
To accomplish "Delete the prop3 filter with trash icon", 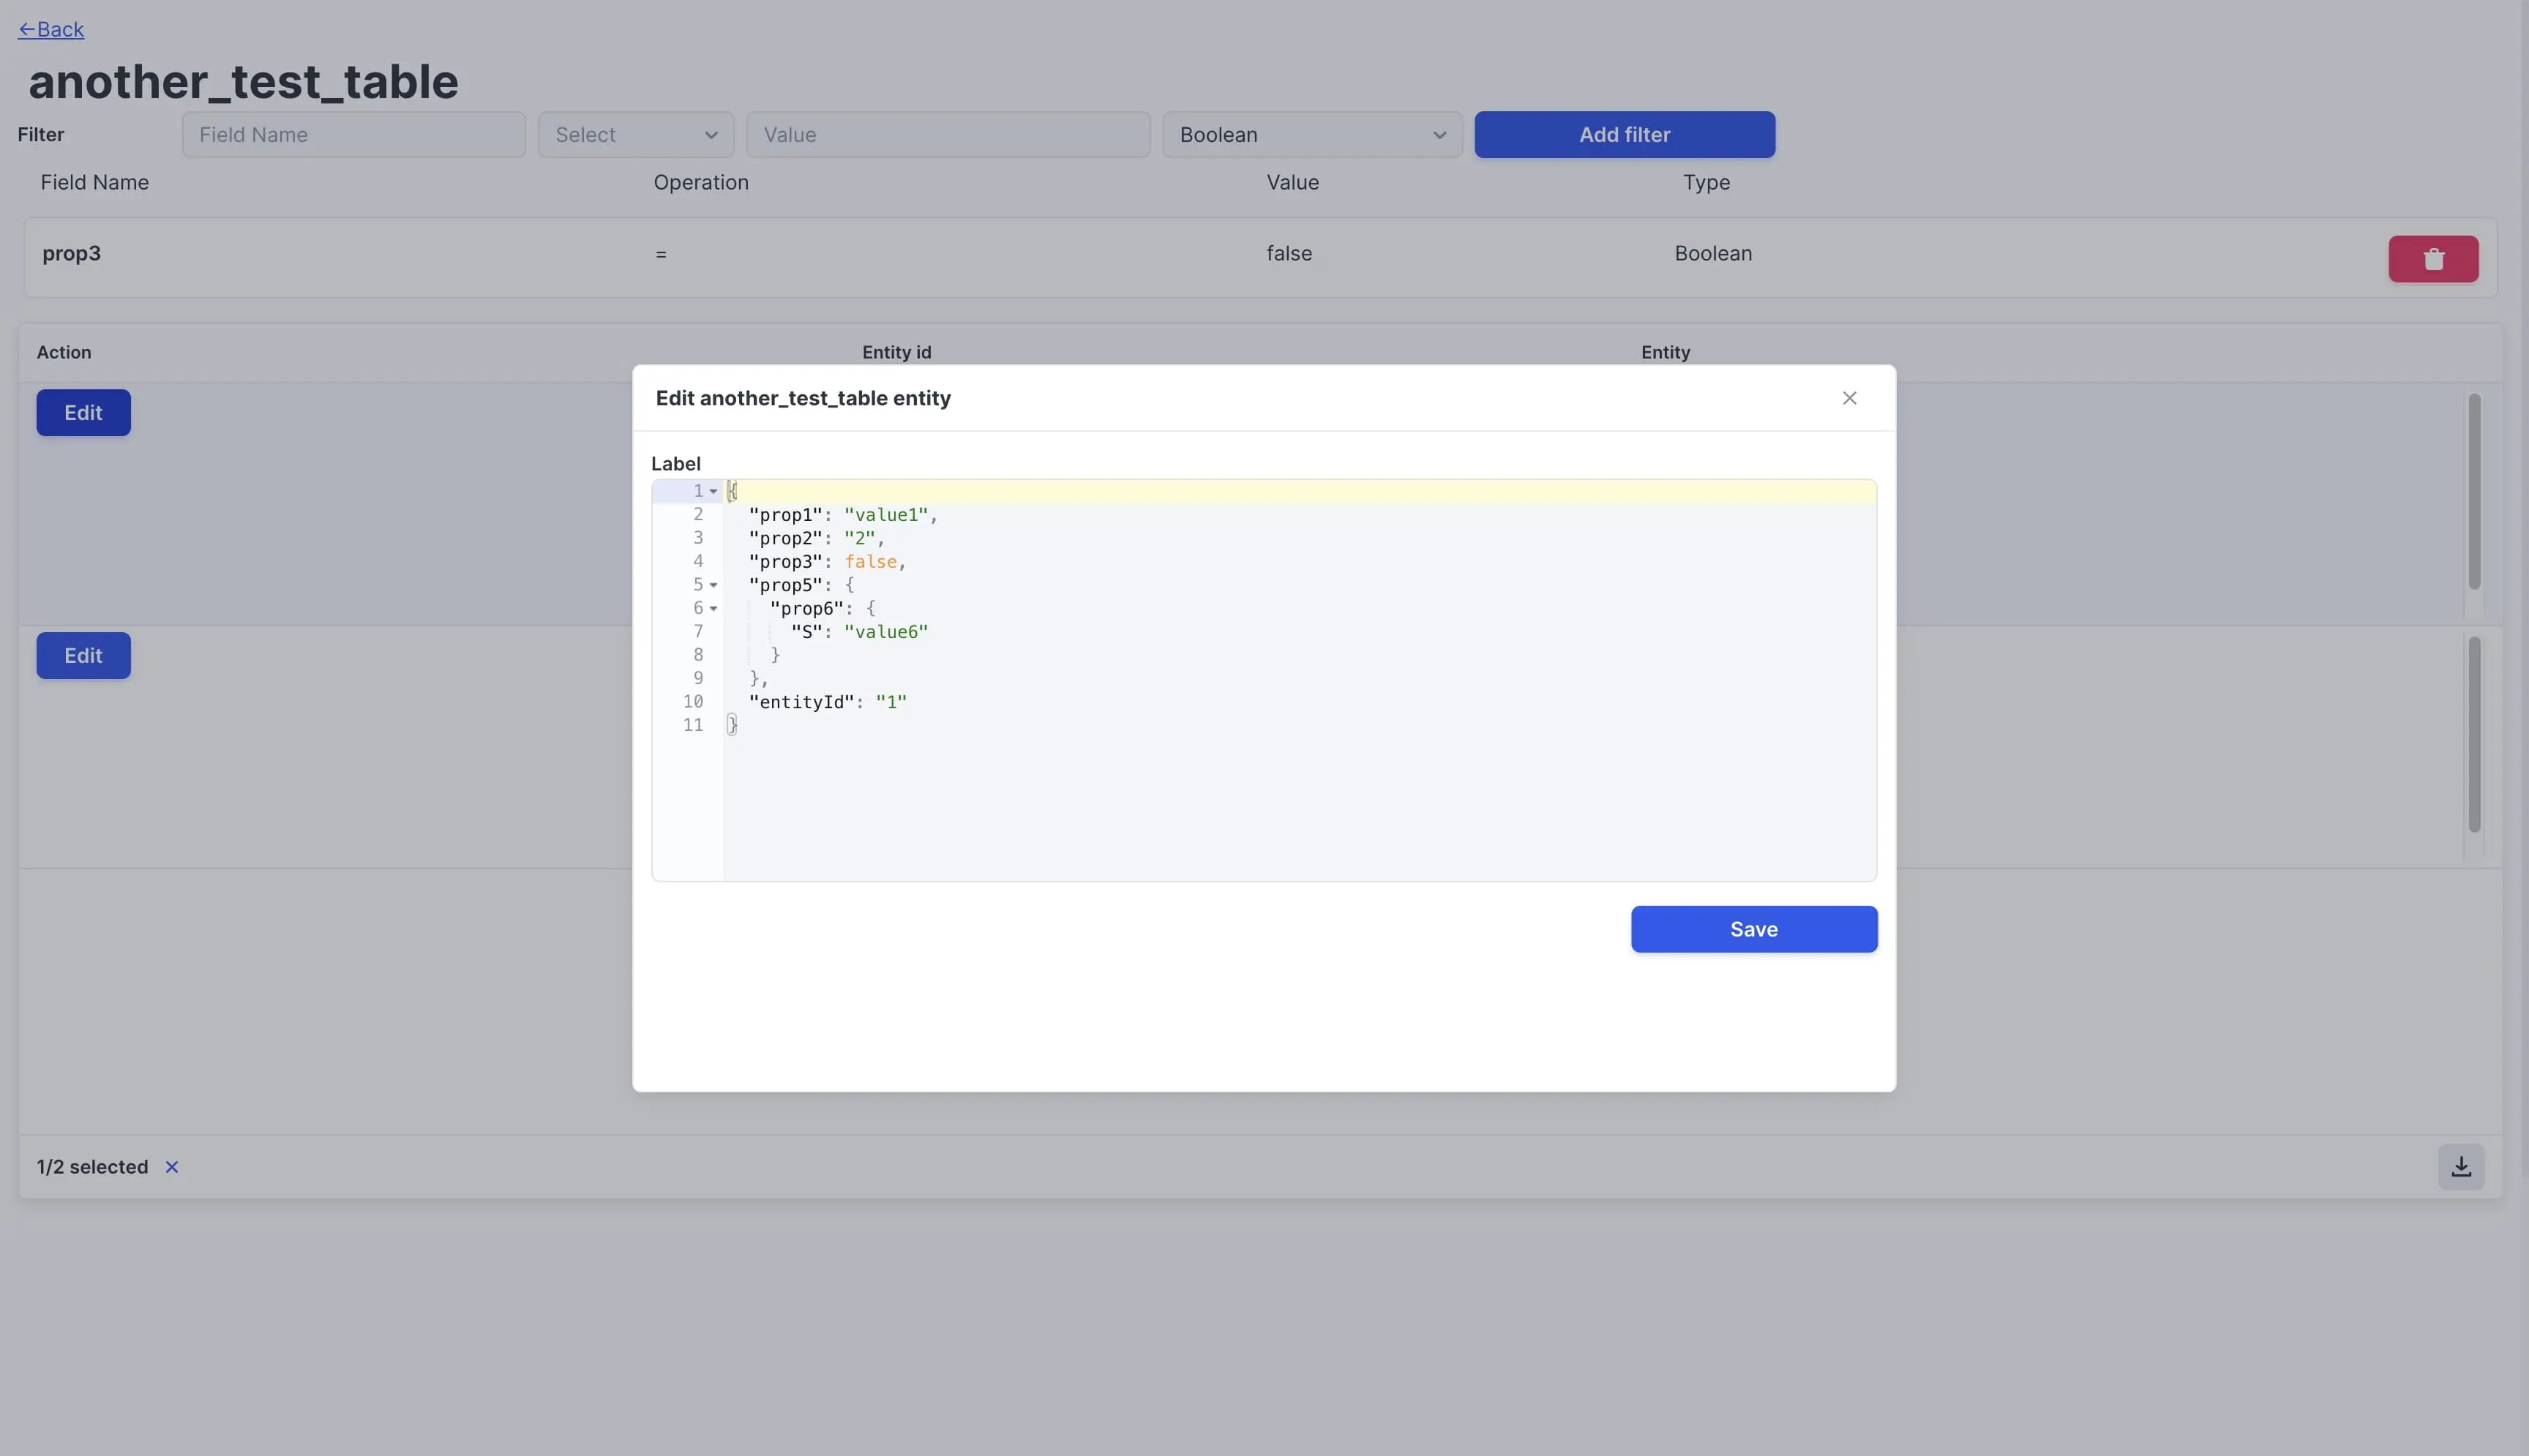I will (x=2432, y=259).
